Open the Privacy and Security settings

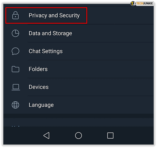(54, 16)
